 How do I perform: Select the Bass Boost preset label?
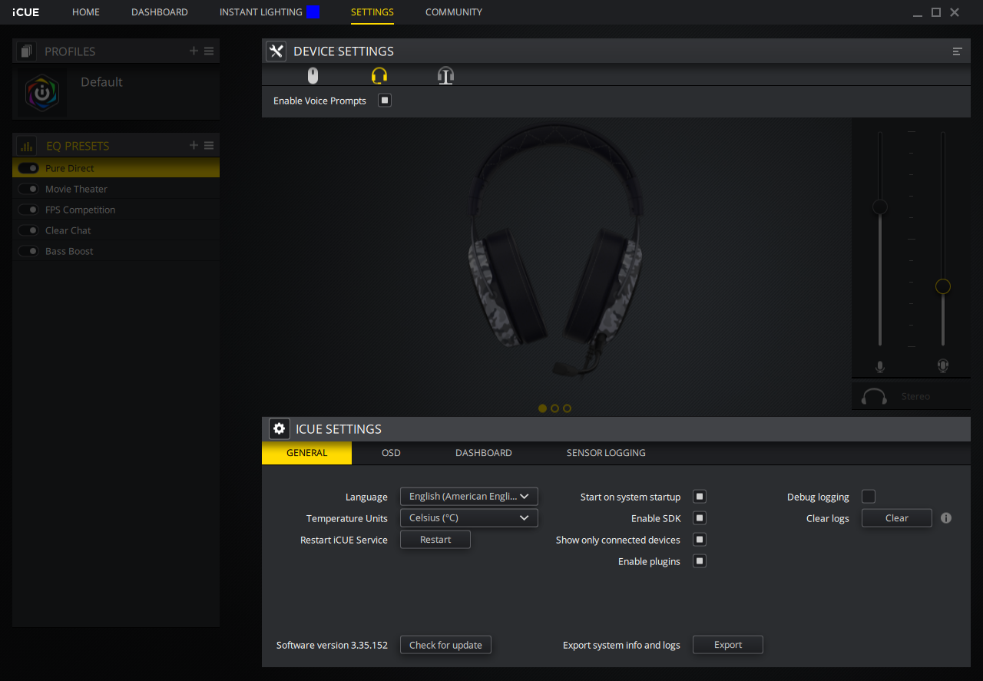pos(69,251)
